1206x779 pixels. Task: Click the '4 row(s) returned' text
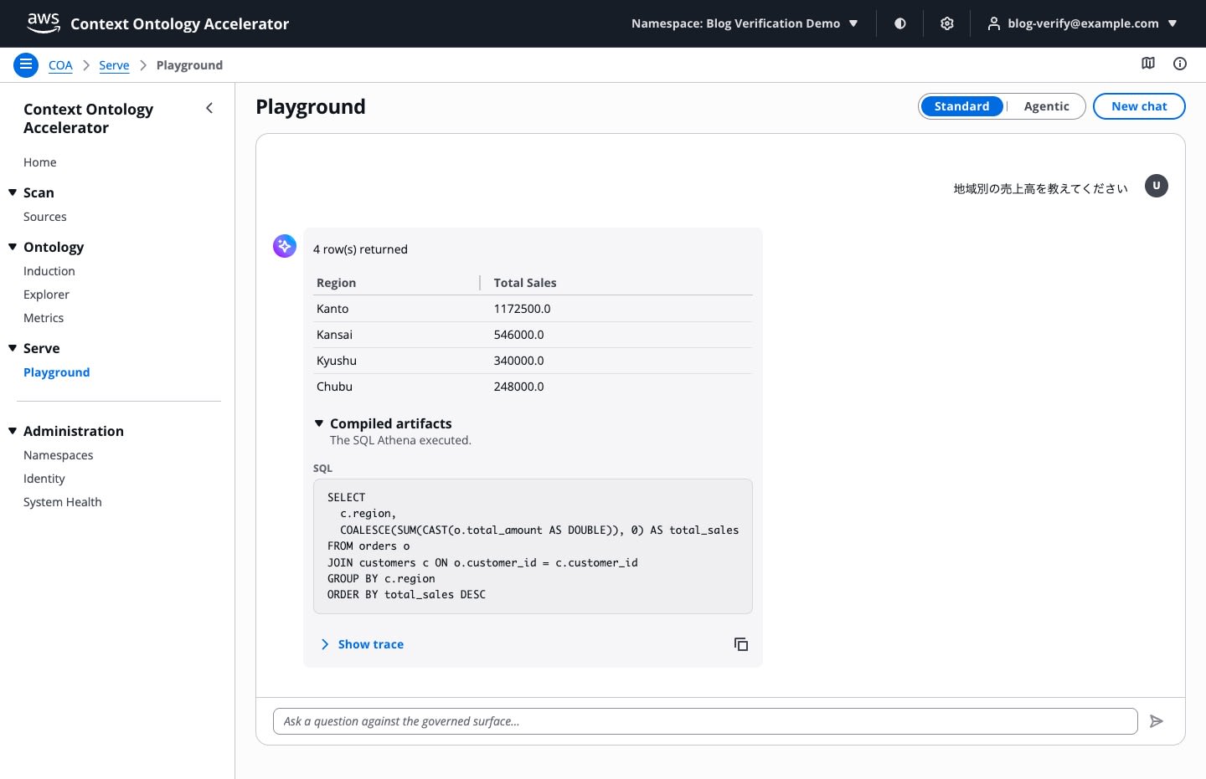point(360,249)
